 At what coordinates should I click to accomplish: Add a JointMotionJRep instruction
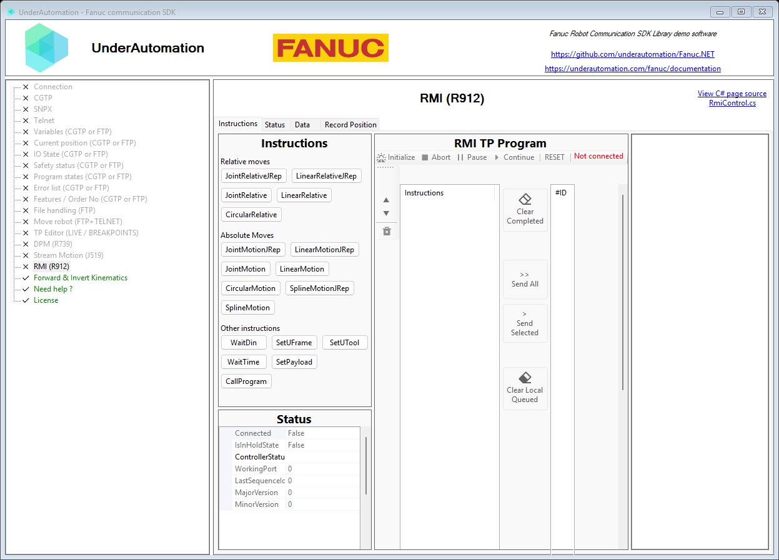(253, 250)
